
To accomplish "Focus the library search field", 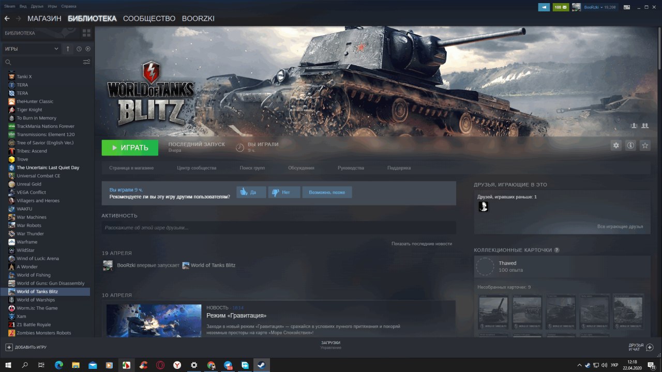I will pyautogui.click(x=43, y=62).
